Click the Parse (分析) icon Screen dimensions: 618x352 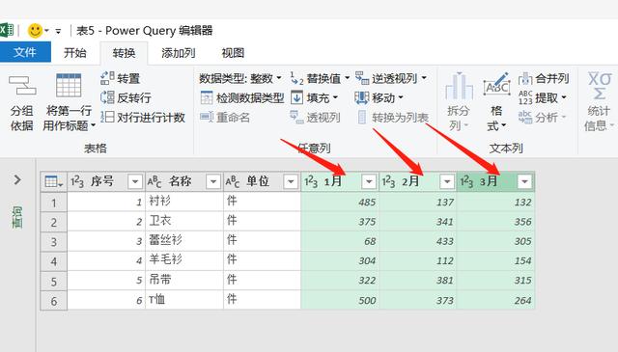[x=525, y=117]
